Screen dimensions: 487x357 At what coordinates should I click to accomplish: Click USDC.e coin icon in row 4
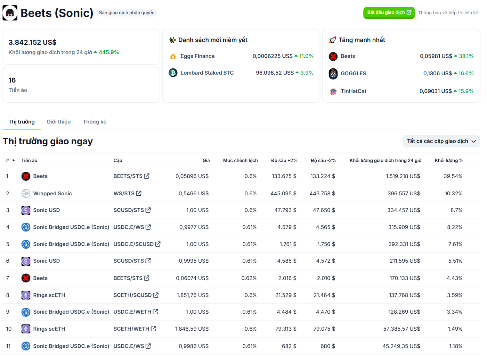coord(26,227)
